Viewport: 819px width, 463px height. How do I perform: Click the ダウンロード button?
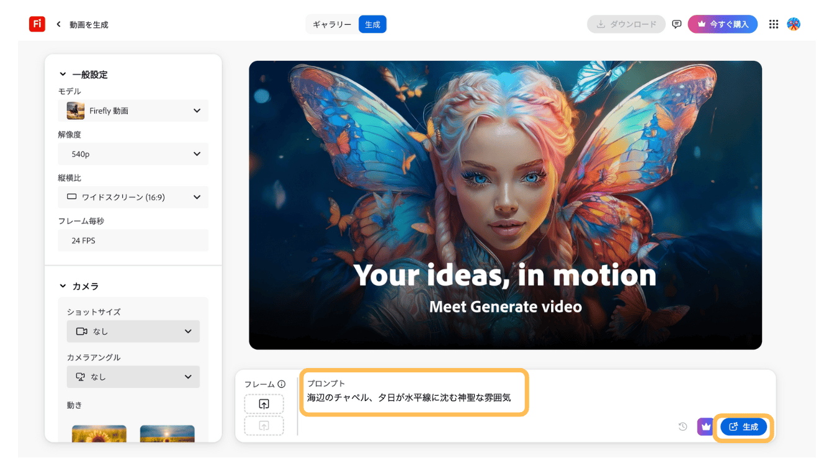(x=626, y=24)
